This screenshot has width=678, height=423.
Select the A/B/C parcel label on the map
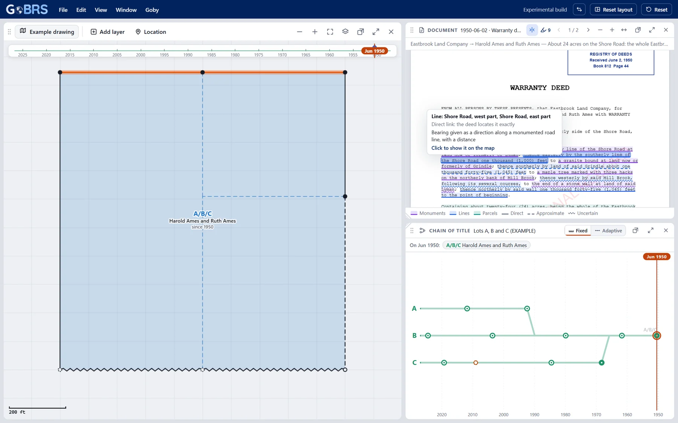coord(202,214)
